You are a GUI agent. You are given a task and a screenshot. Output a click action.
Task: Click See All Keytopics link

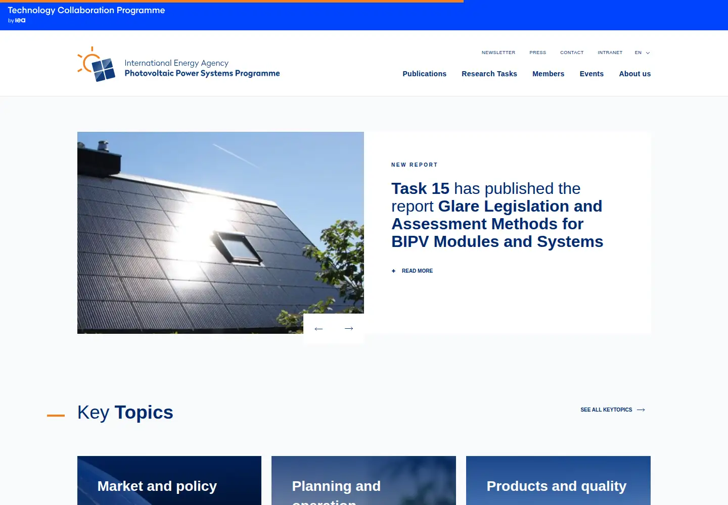coord(606,410)
